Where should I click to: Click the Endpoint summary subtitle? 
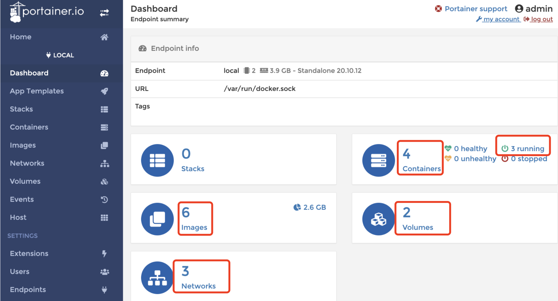tap(160, 19)
